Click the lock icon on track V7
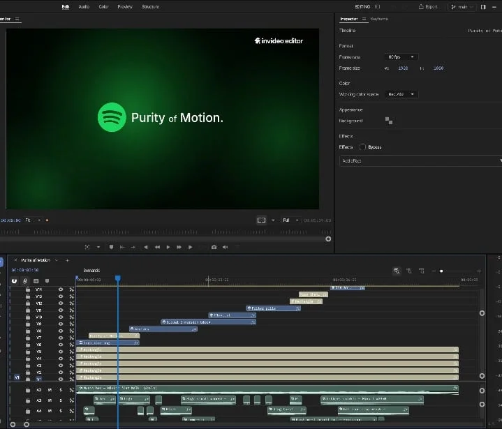Image resolution: width=502 pixels, height=429 pixels. tap(28, 338)
